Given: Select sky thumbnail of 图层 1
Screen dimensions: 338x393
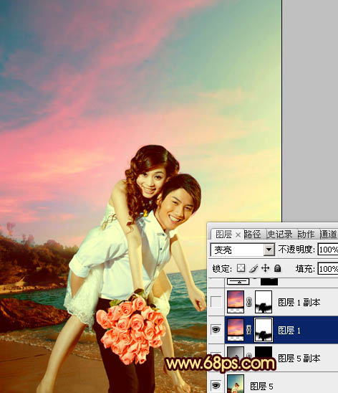Looking at the screenshot, I should tap(236, 330).
